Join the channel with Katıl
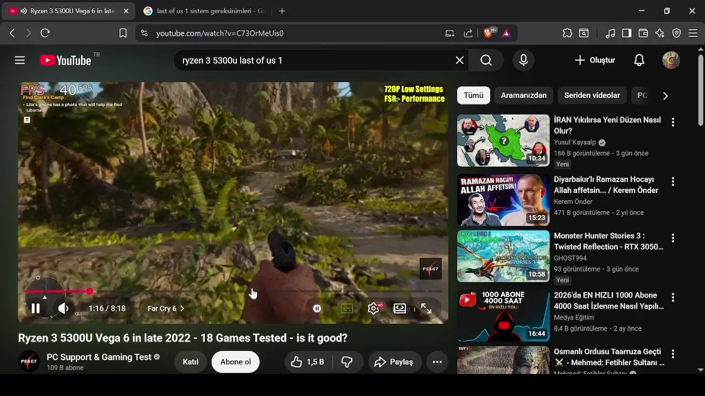The width and height of the screenshot is (705, 396). pyautogui.click(x=191, y=362)
